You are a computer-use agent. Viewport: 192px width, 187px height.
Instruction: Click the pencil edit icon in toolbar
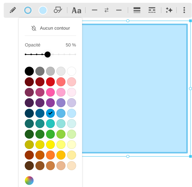point(13,10)
